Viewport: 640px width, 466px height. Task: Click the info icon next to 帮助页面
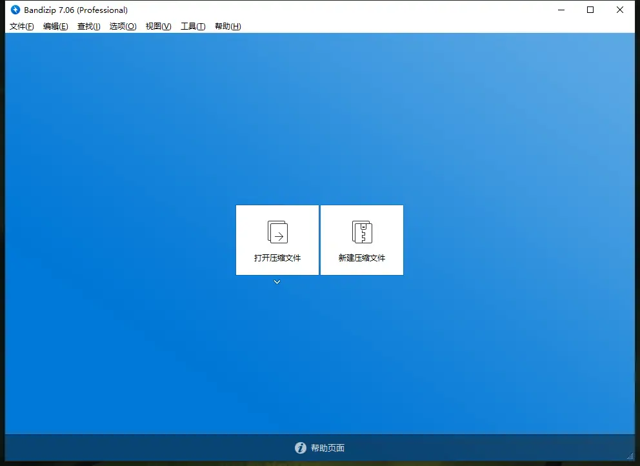point(301,447)
